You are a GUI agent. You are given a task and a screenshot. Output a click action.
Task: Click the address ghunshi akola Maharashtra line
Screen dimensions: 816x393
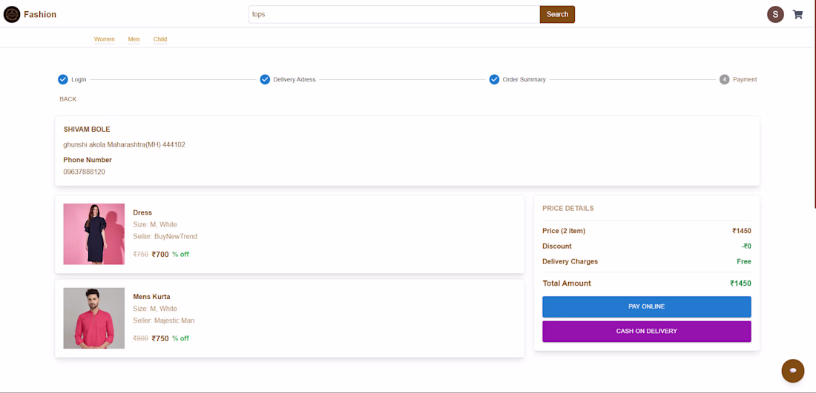(x=125, y=145)
